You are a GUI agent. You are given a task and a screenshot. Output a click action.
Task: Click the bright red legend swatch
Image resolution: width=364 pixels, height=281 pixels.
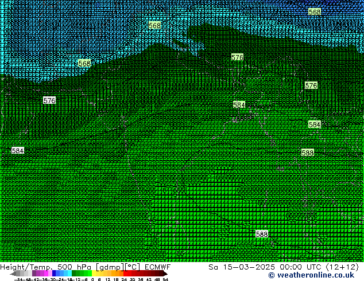pyautogui.click(x=125, y=273)
